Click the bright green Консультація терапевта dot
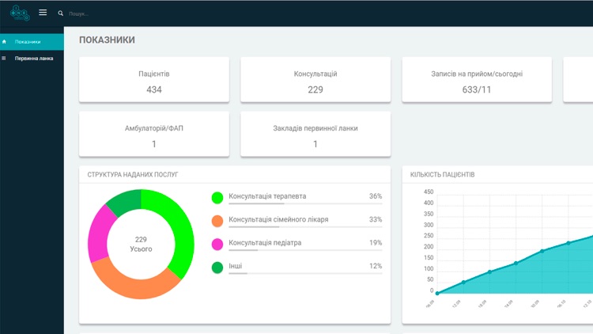 coord(217,196)
